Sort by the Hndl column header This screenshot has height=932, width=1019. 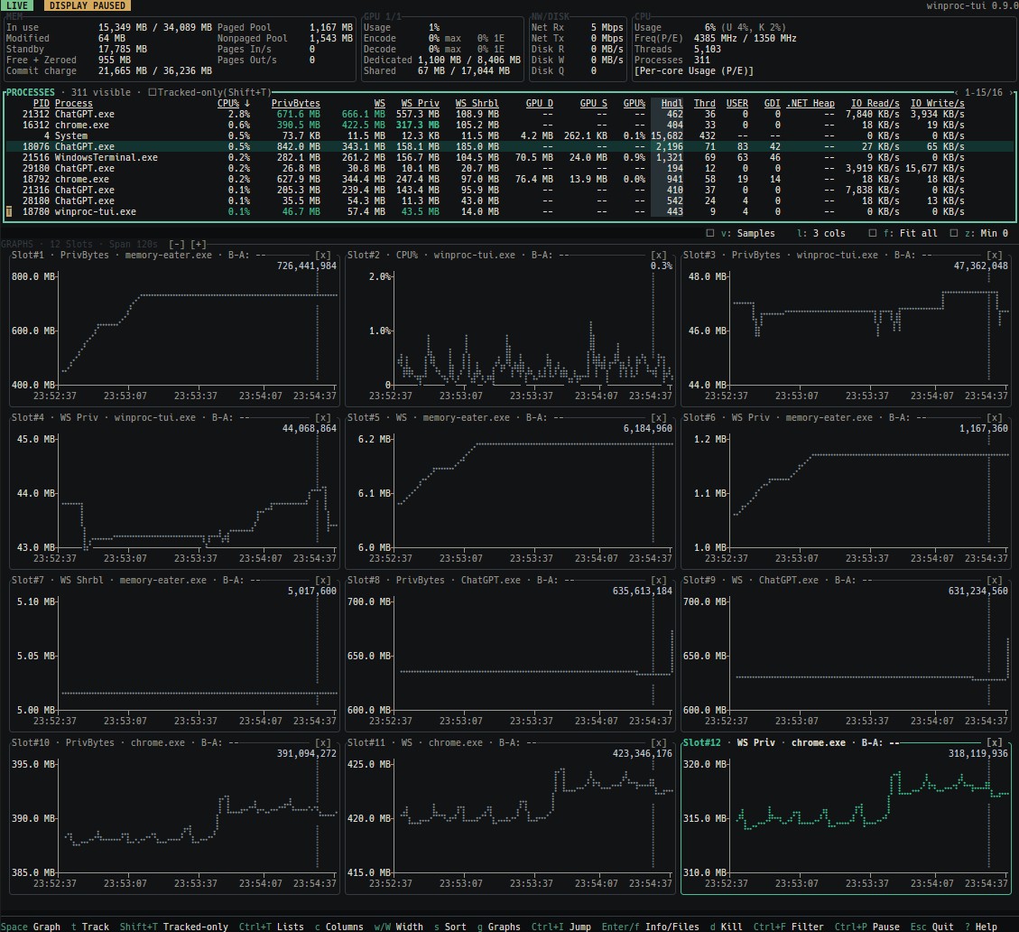(x=672, y=104)
